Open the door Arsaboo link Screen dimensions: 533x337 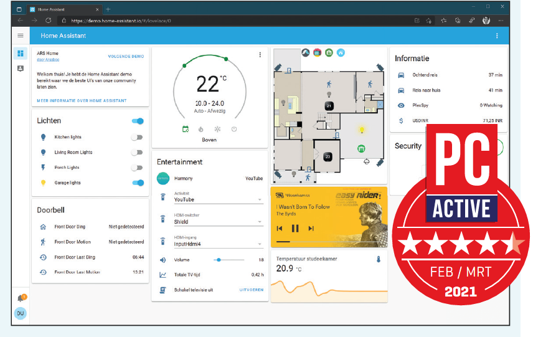[x=48, y=60]
